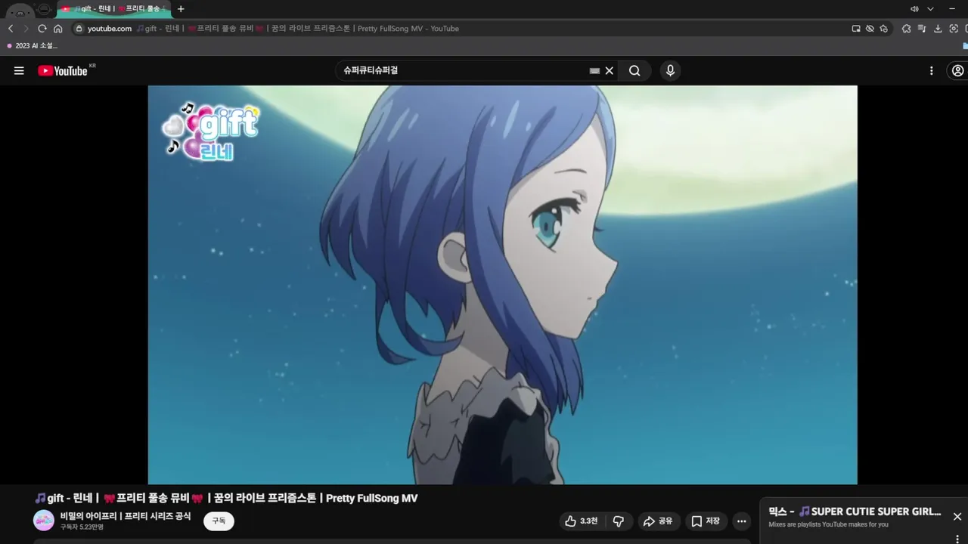The width and height of the screenshot is (968, 544).
Task: Open the SUPER CUTIE SUPER GIRL mix title
Action: point(855,512)
